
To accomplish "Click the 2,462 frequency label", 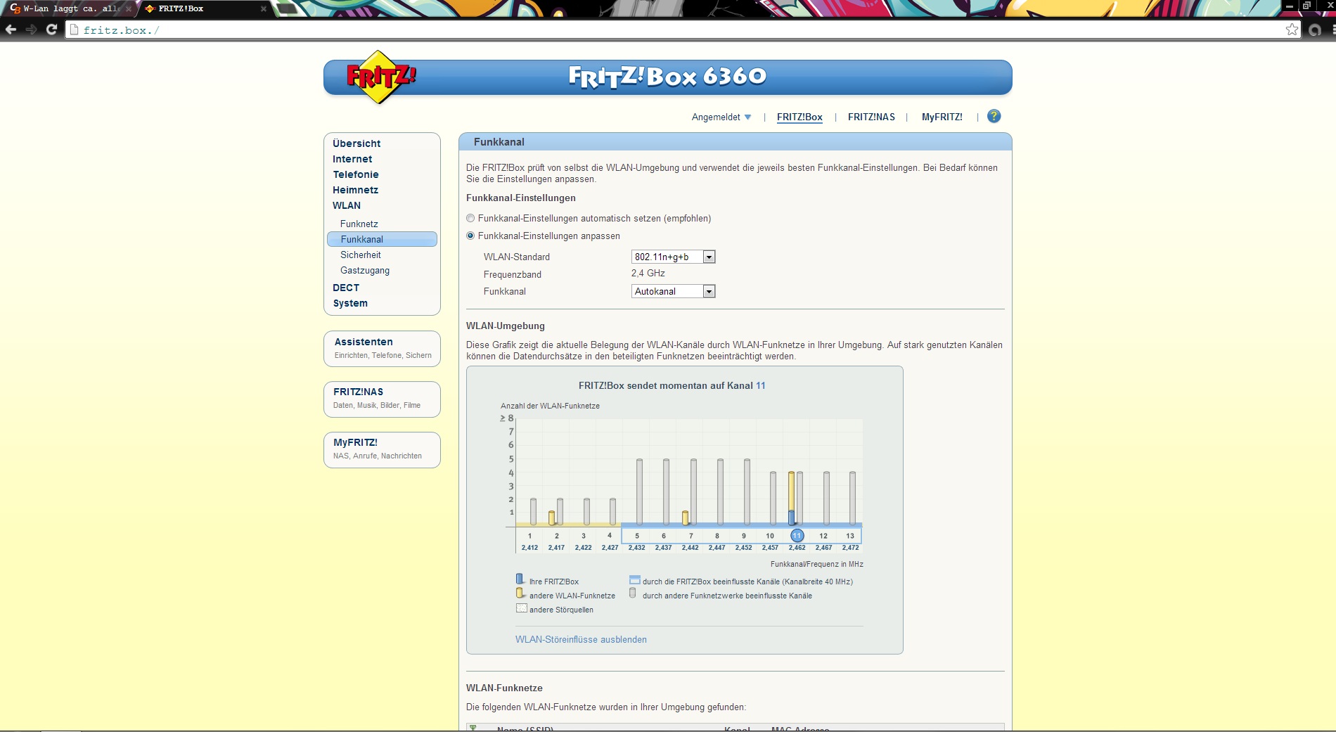I will coord(797,548).
